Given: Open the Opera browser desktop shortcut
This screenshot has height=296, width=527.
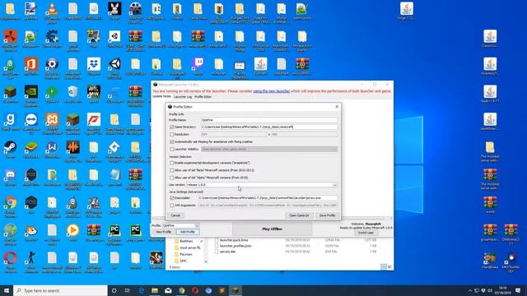Looking at the screenshot, I should (x=10, y=257).
